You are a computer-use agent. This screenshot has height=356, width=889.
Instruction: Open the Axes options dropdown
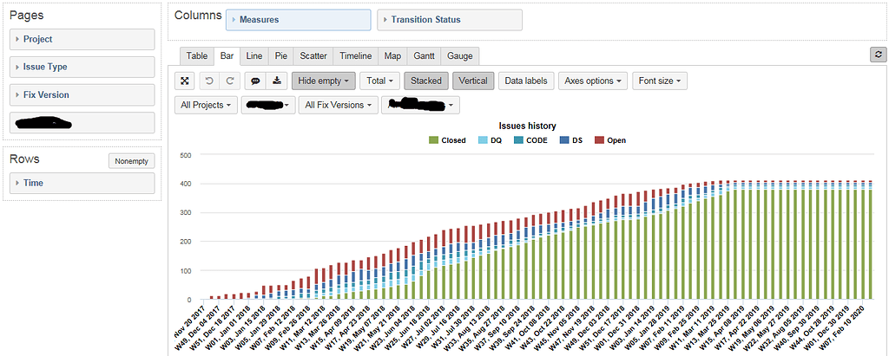[594, 81]
